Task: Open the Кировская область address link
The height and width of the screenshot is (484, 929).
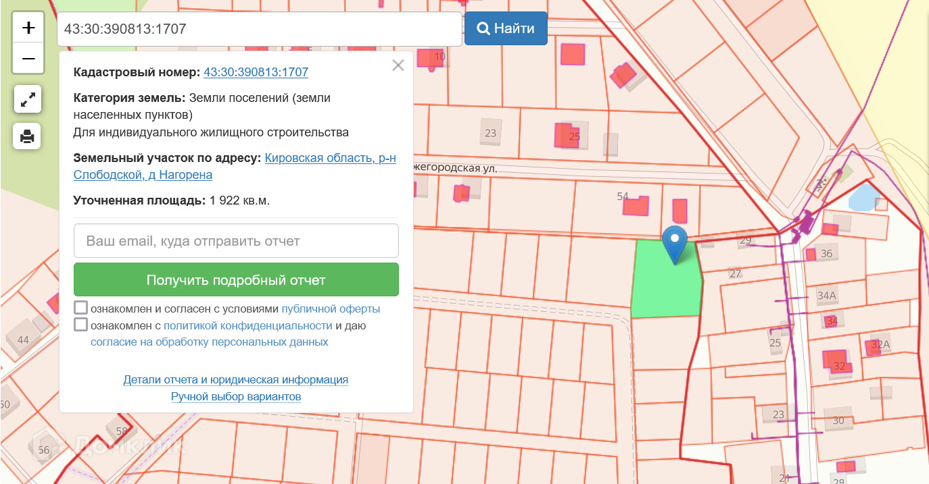Action: [330, 158]
